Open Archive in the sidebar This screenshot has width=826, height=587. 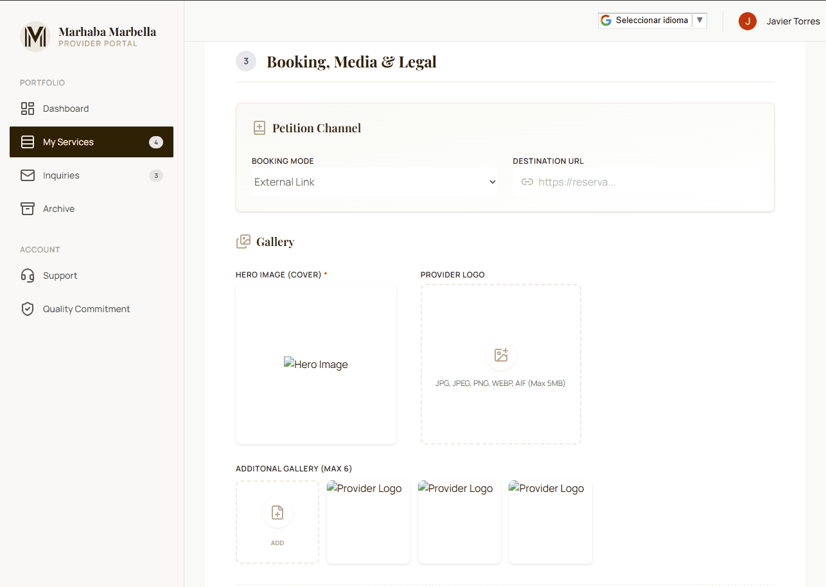coord(91,209)
